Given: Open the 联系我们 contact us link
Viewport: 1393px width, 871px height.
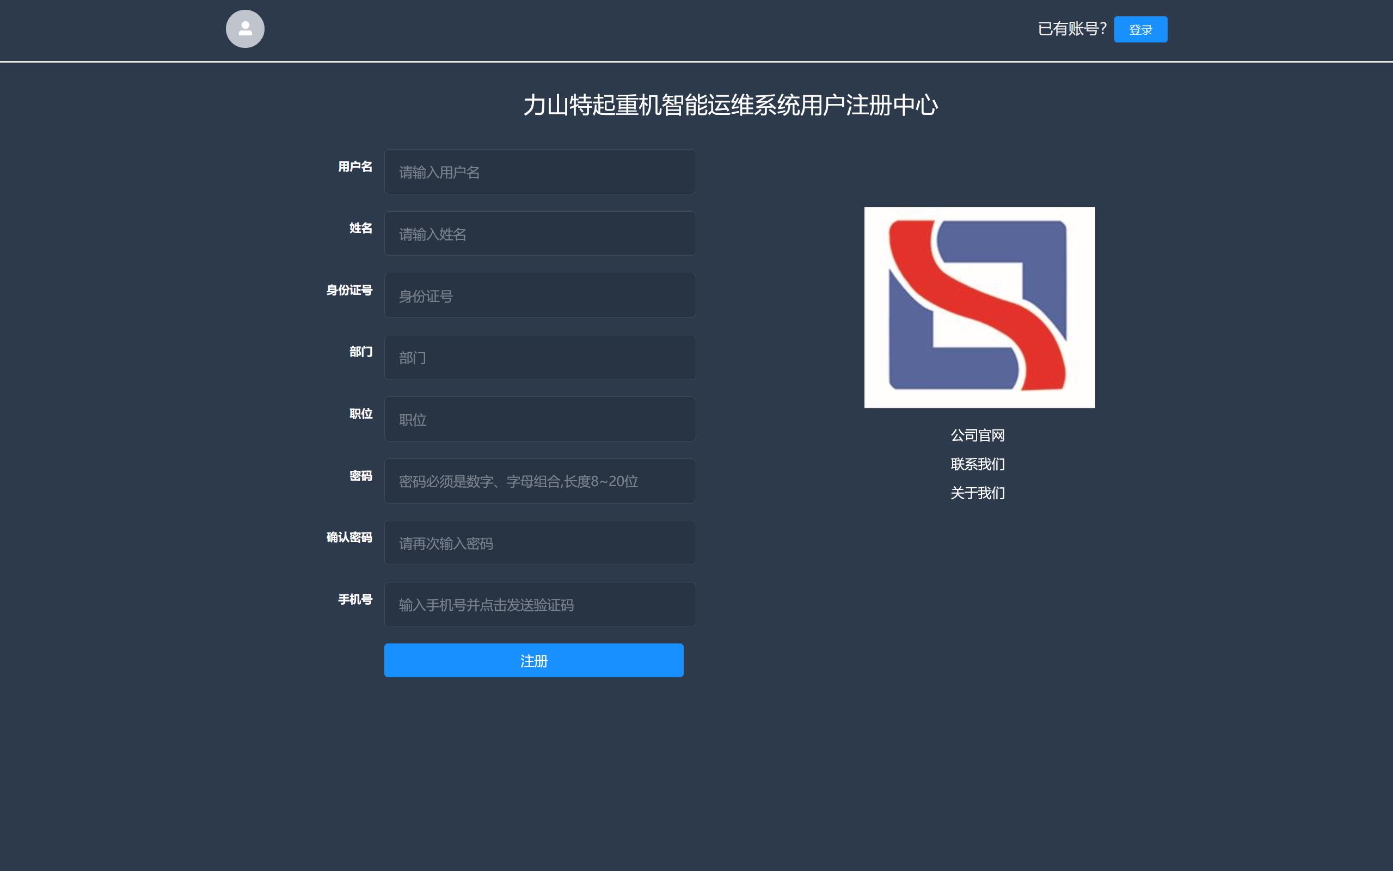Looking at the screenshot, I should pyautogui.click(x=977, y=464).
